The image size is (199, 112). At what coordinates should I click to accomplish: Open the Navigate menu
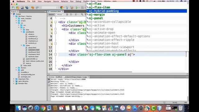(47, 1)
